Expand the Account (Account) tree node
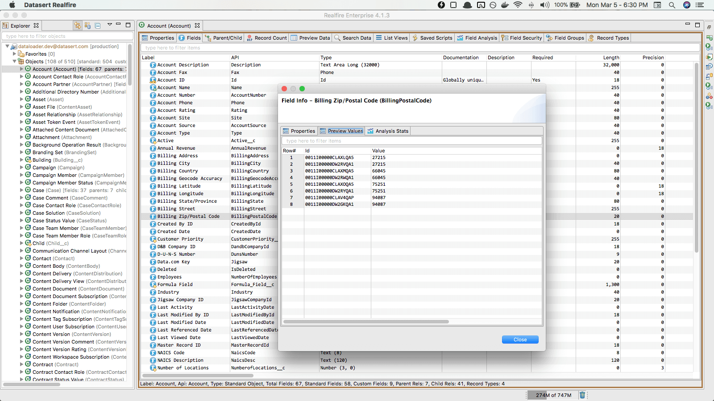The image size is (714, 401). coord(21,69)
